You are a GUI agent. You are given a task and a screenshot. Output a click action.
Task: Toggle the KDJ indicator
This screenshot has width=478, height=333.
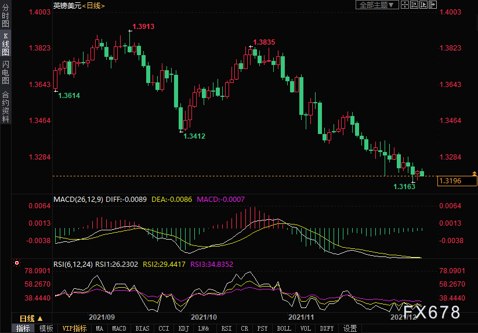pos(183,328)
